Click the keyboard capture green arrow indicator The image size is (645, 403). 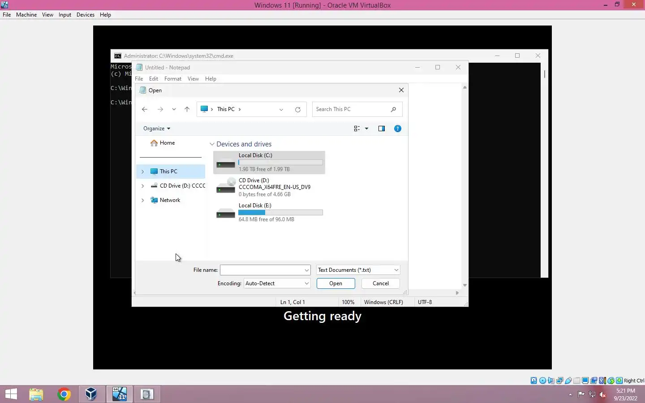619,381
